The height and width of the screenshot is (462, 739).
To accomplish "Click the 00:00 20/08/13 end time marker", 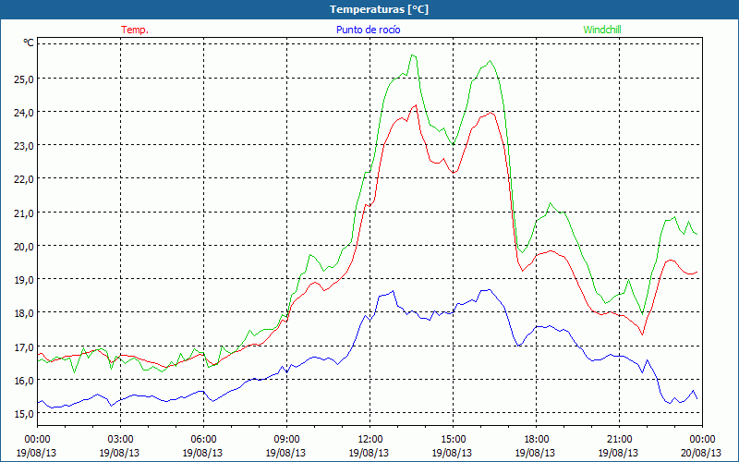I will [701, 446].
